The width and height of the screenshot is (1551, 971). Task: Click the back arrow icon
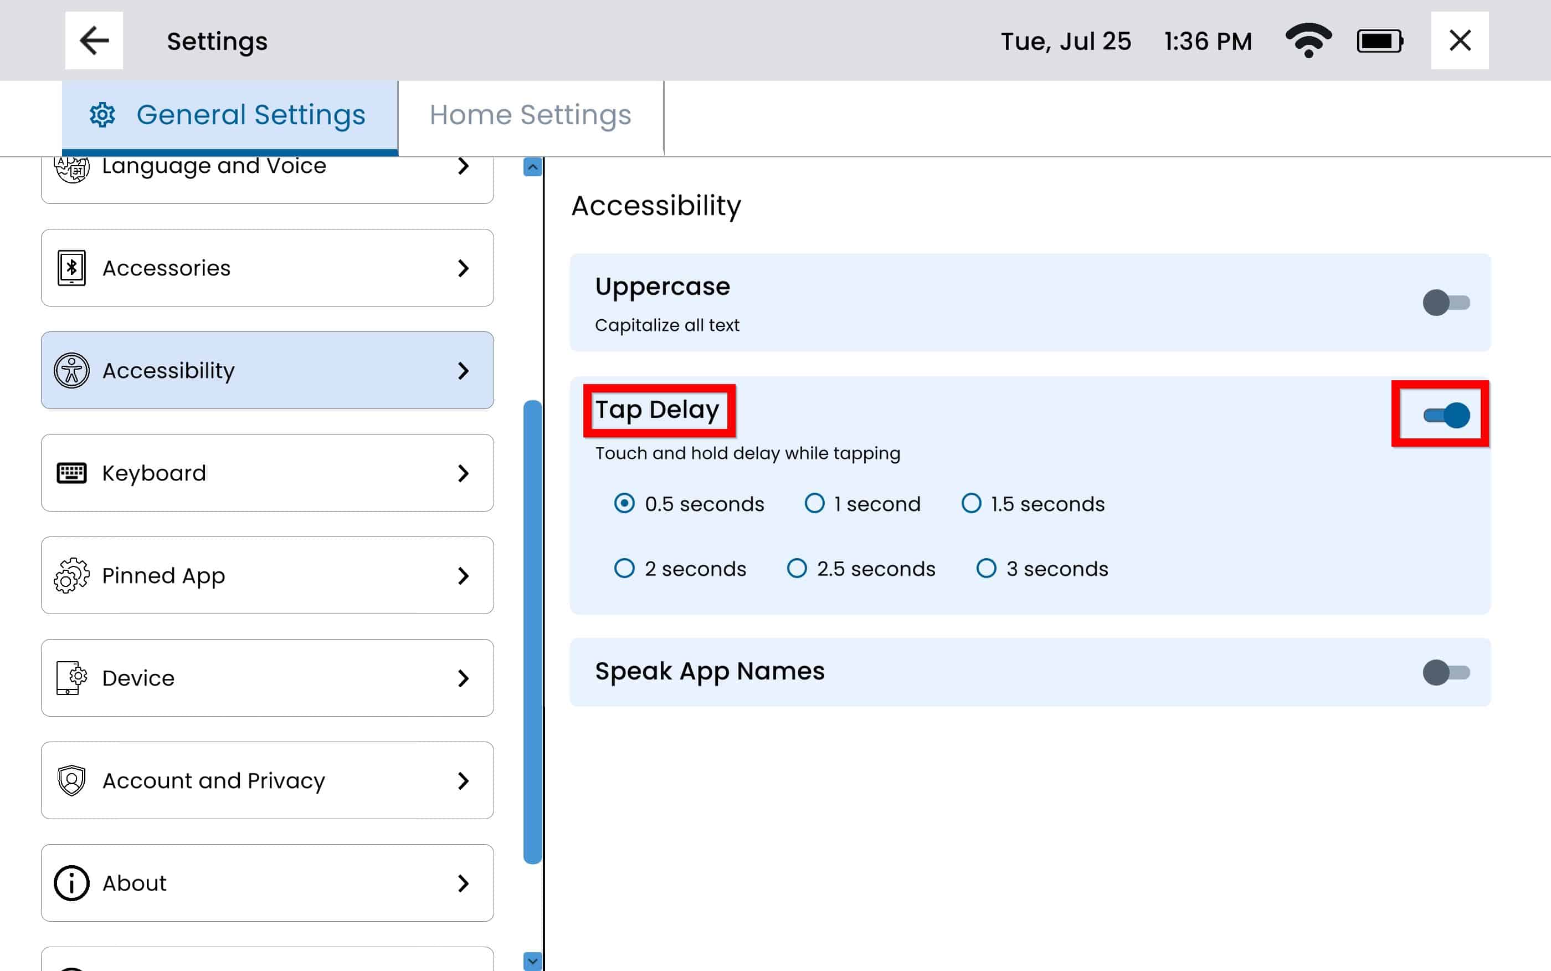coord(94,40)
